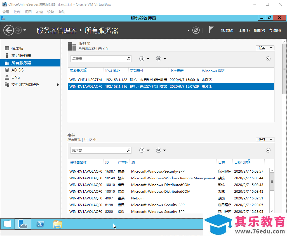Sort events by 日期和时间 column

point(243,163)
